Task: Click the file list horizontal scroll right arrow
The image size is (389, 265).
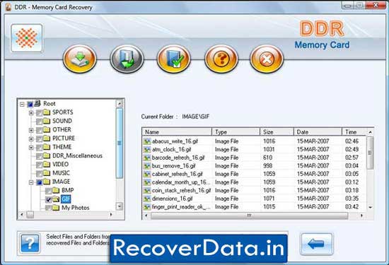Action: [x=361, y=216]
